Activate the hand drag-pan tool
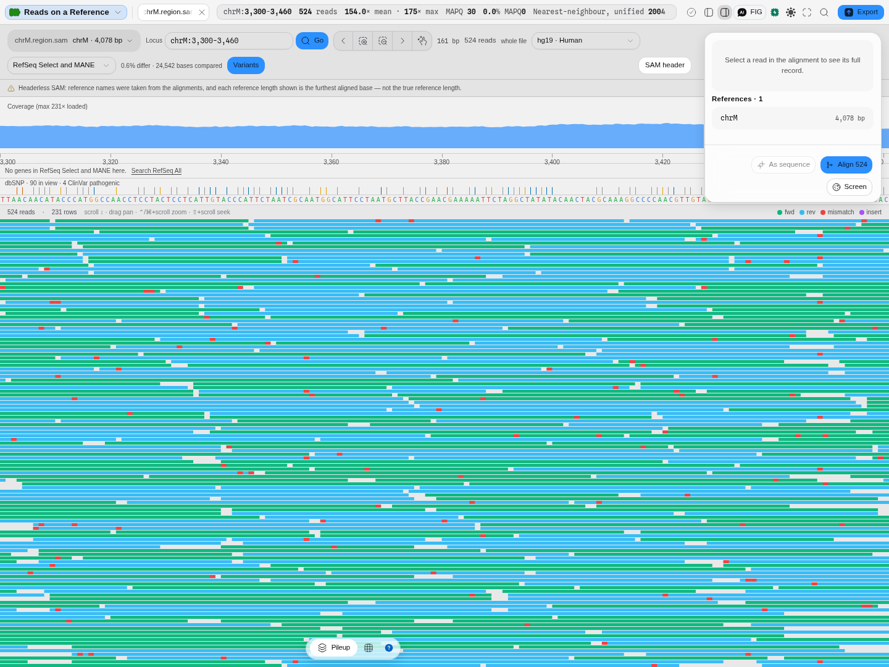 click(422, 41)
